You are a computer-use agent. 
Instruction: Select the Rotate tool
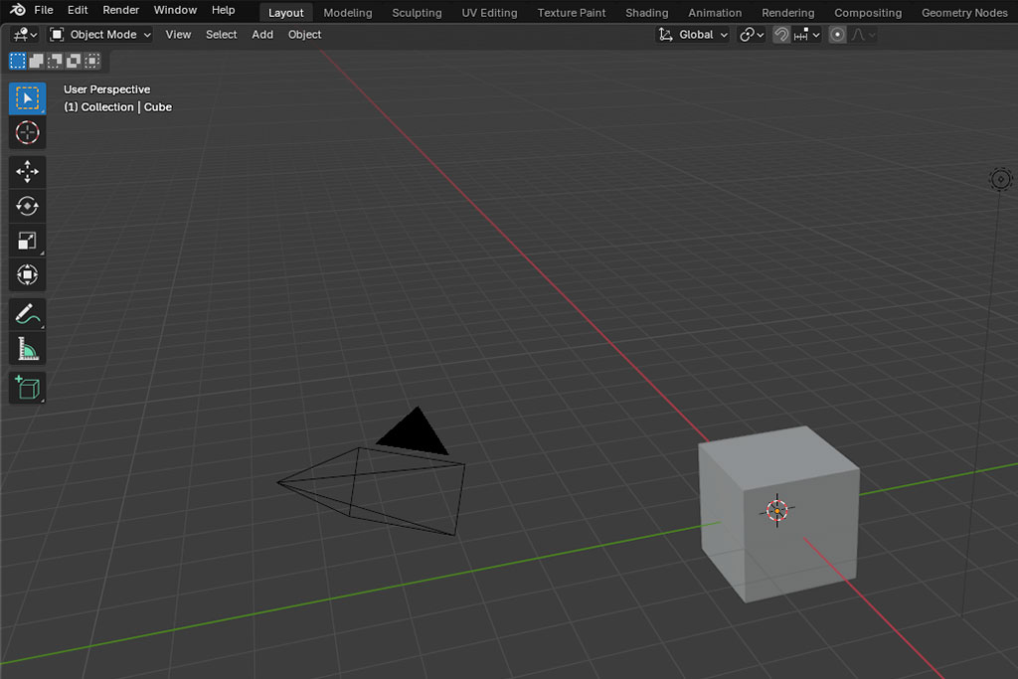click(x=27, y=206)
